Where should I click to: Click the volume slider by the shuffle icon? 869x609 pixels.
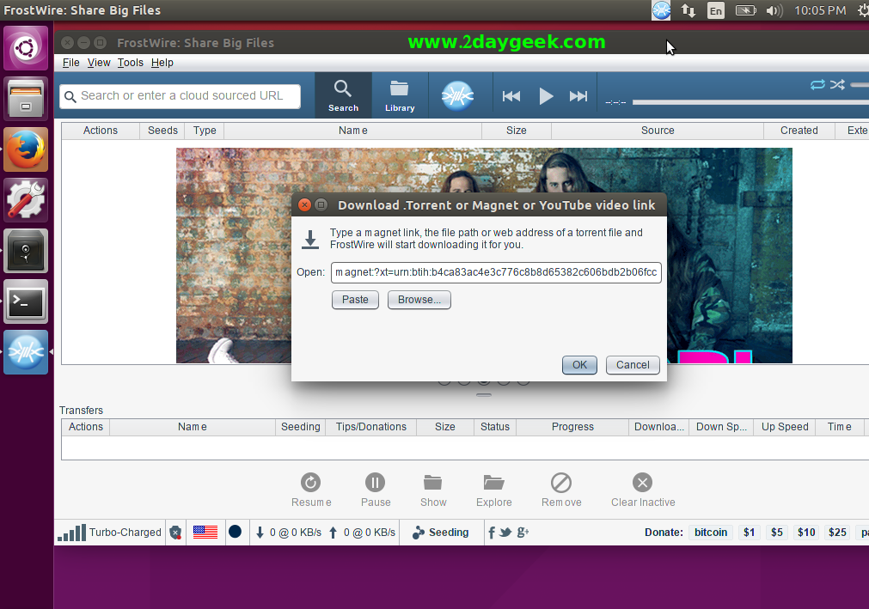pyautogui.click(x=860, y=85)
